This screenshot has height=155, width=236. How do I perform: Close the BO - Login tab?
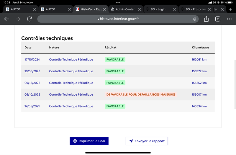174,9
